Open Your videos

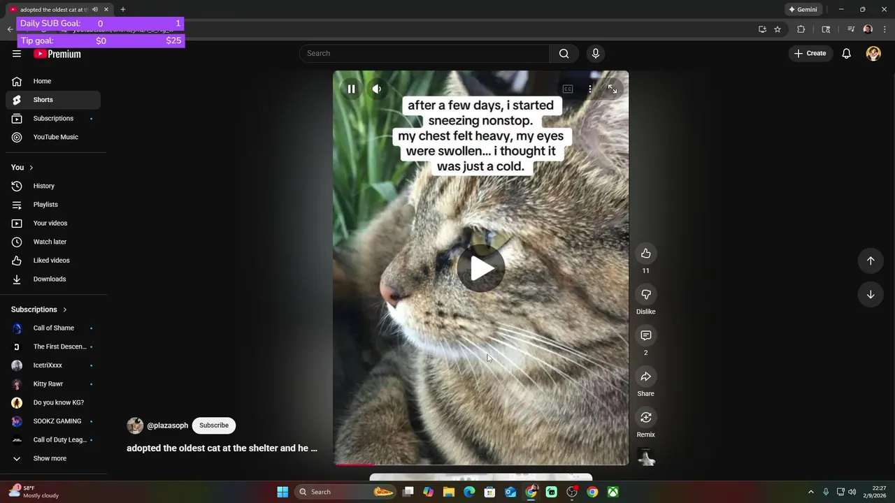[53, 224]
